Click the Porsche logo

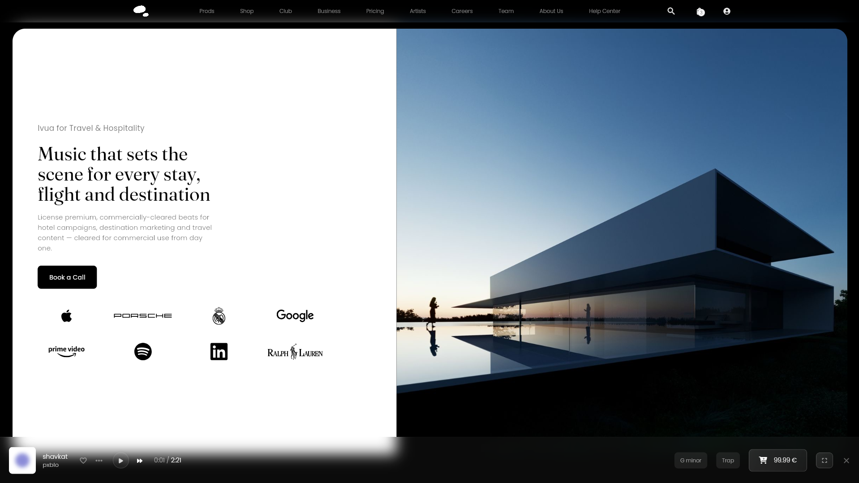tap(143, 316)
